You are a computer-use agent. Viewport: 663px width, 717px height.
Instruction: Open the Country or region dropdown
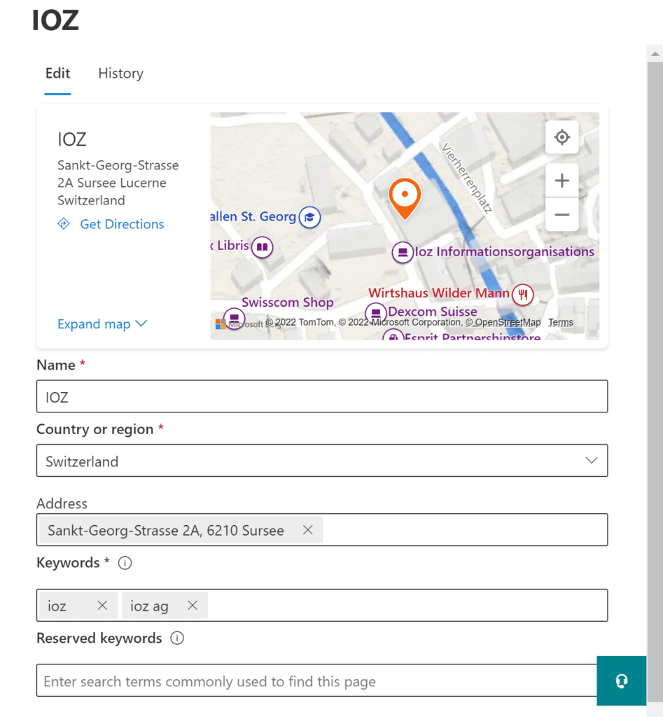tap(322, 461)
